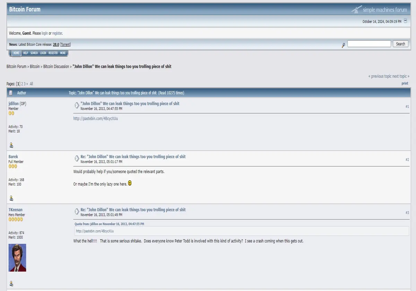Click TKeenan's five rank coins
The width and height of the screenshot is (416, 291).
[x=16, y=219]
